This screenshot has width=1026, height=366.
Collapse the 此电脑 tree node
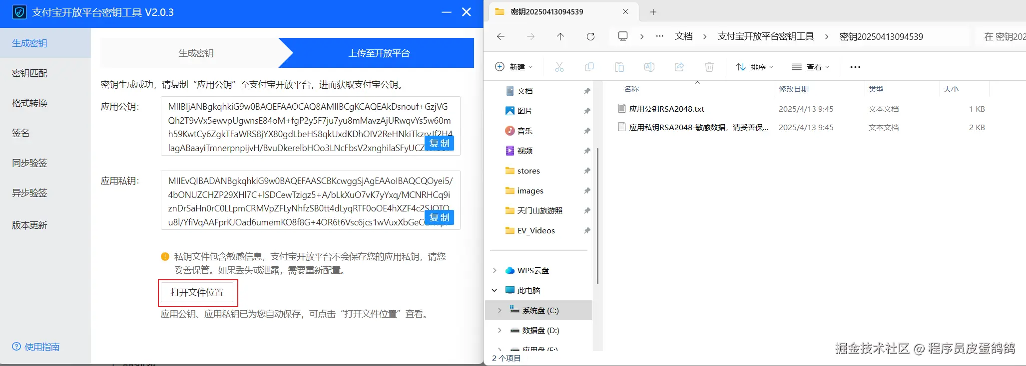495,290
